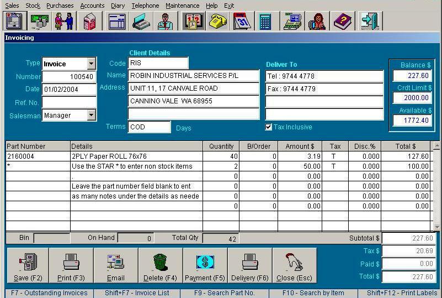Click the Crdt Limit value 2000.00

pyautogui.click(x=412, y=98)
